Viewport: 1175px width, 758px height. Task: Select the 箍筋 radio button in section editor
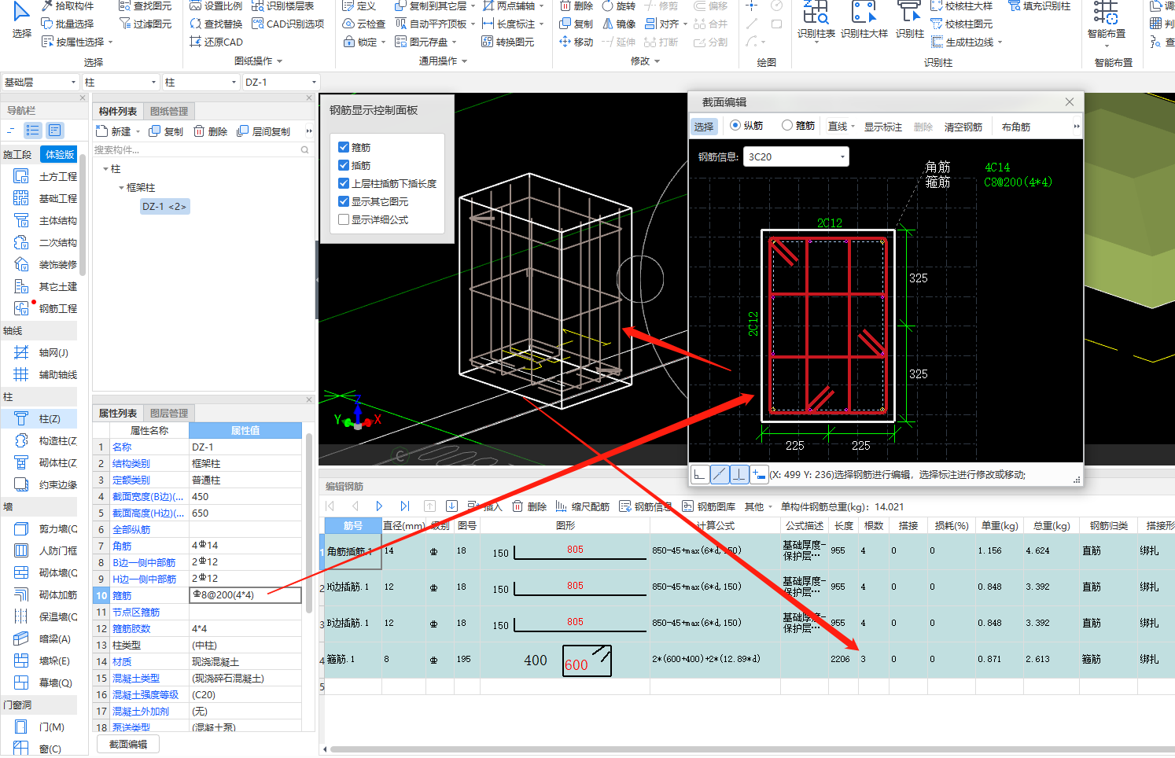coord(787,125)
